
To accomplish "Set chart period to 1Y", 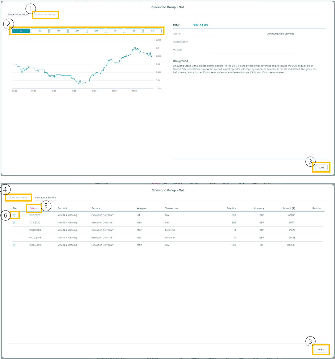I will pyautogui.click(x=115, y=31).
